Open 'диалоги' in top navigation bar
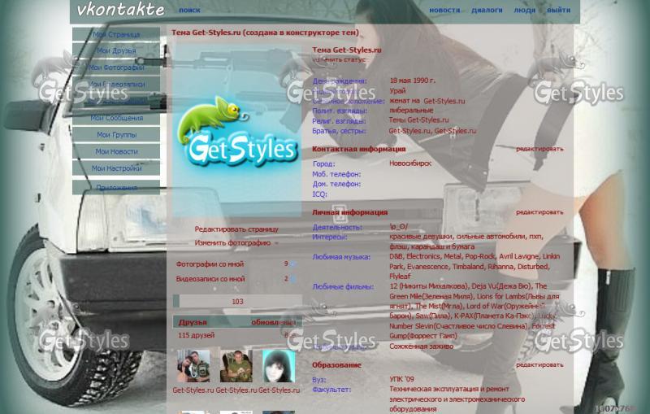The image size is (650, 414). [487, 11]
